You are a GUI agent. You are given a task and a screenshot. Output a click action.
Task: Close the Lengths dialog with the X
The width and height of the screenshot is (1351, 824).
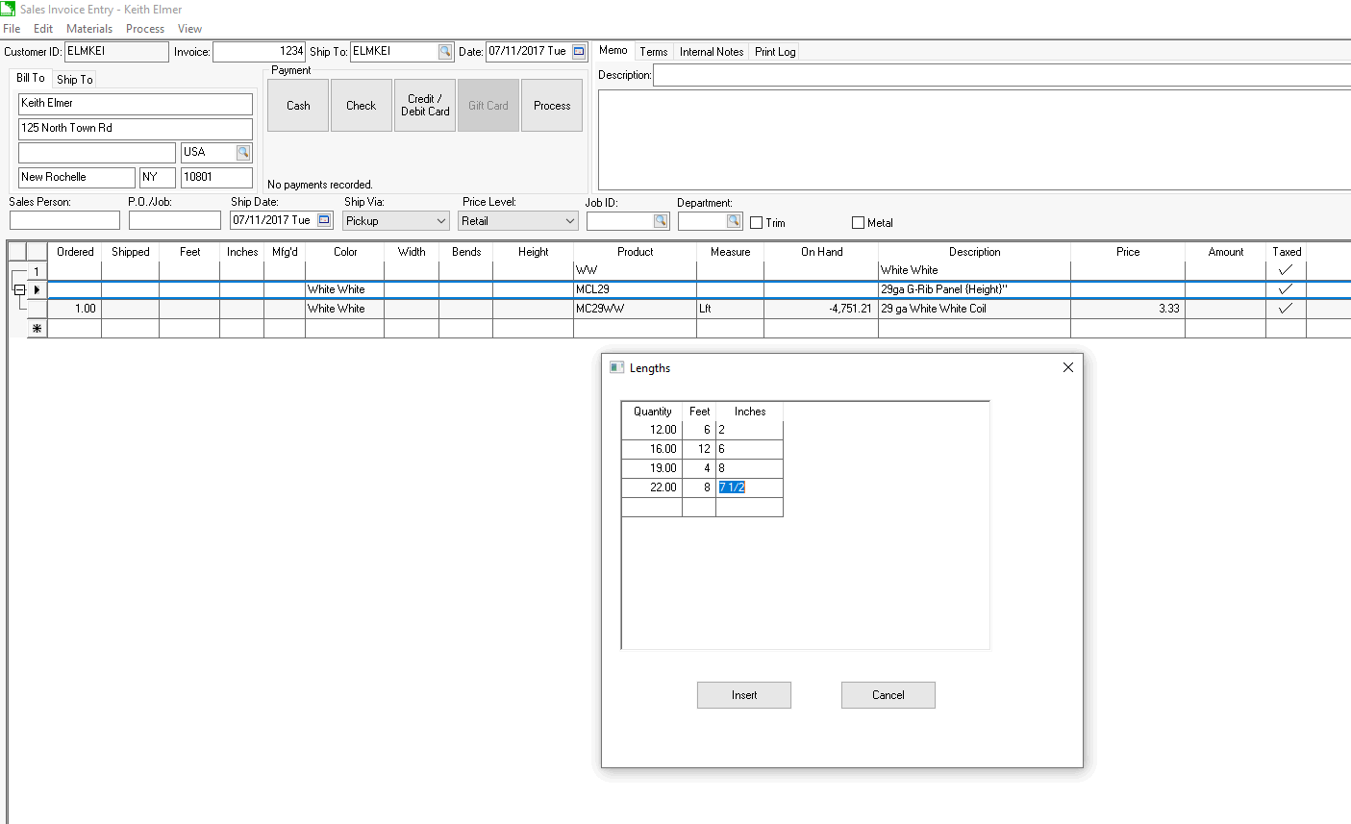pyautogui.click(x=1067, y=367)
